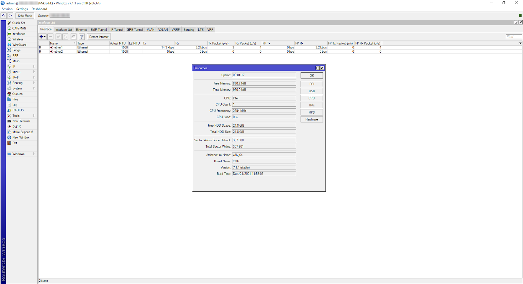Switch to the Interface List tab
The height and width of the screenshot is (284, 523).
[x=64, y=30]
